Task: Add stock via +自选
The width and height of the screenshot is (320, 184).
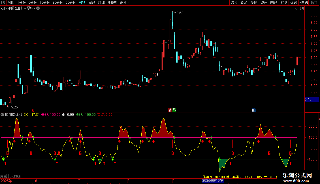Action: click(x=304, y=3)
